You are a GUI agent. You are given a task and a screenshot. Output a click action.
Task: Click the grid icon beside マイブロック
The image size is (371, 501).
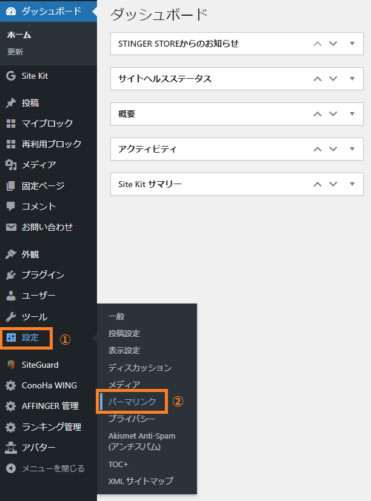[11, 124]
